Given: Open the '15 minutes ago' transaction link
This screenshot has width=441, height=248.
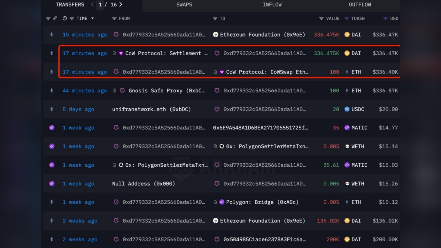Looking at the screenshot, I should [x=85, y=35].
